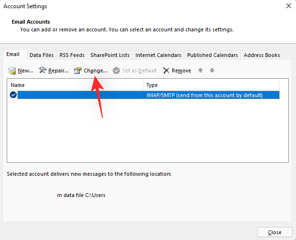This screenshot has width=296, height=240.
Task: Switch to the Data Files tab
Action: [41, 55]
